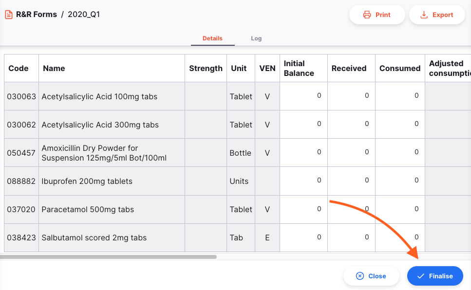This screenshot has width=471, height=290.
Task: Edit Initial Balance for Salbutamol scored 2mg
Action: (x=303, y=237)
